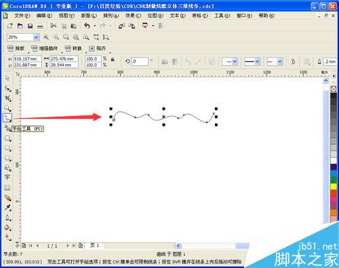The image size is (339, 268).
Task: Open the 排列 menu
Action: click(111, 16)
